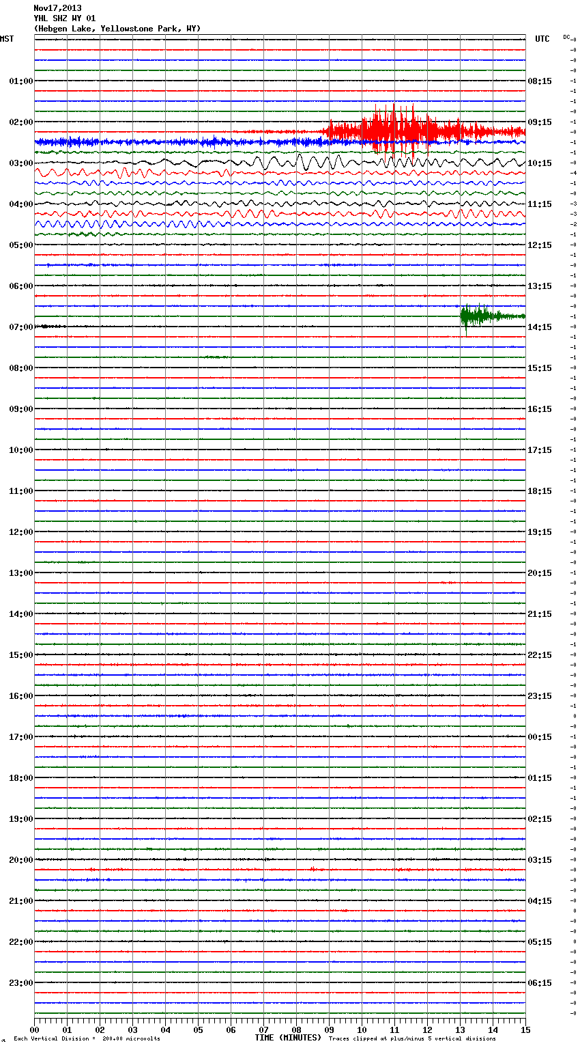Click the UTC column header
The width and height of the screenshot is (580, 1048).
point(542,40)
